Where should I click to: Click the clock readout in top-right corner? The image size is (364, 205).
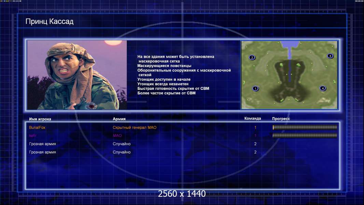(359, 1)
